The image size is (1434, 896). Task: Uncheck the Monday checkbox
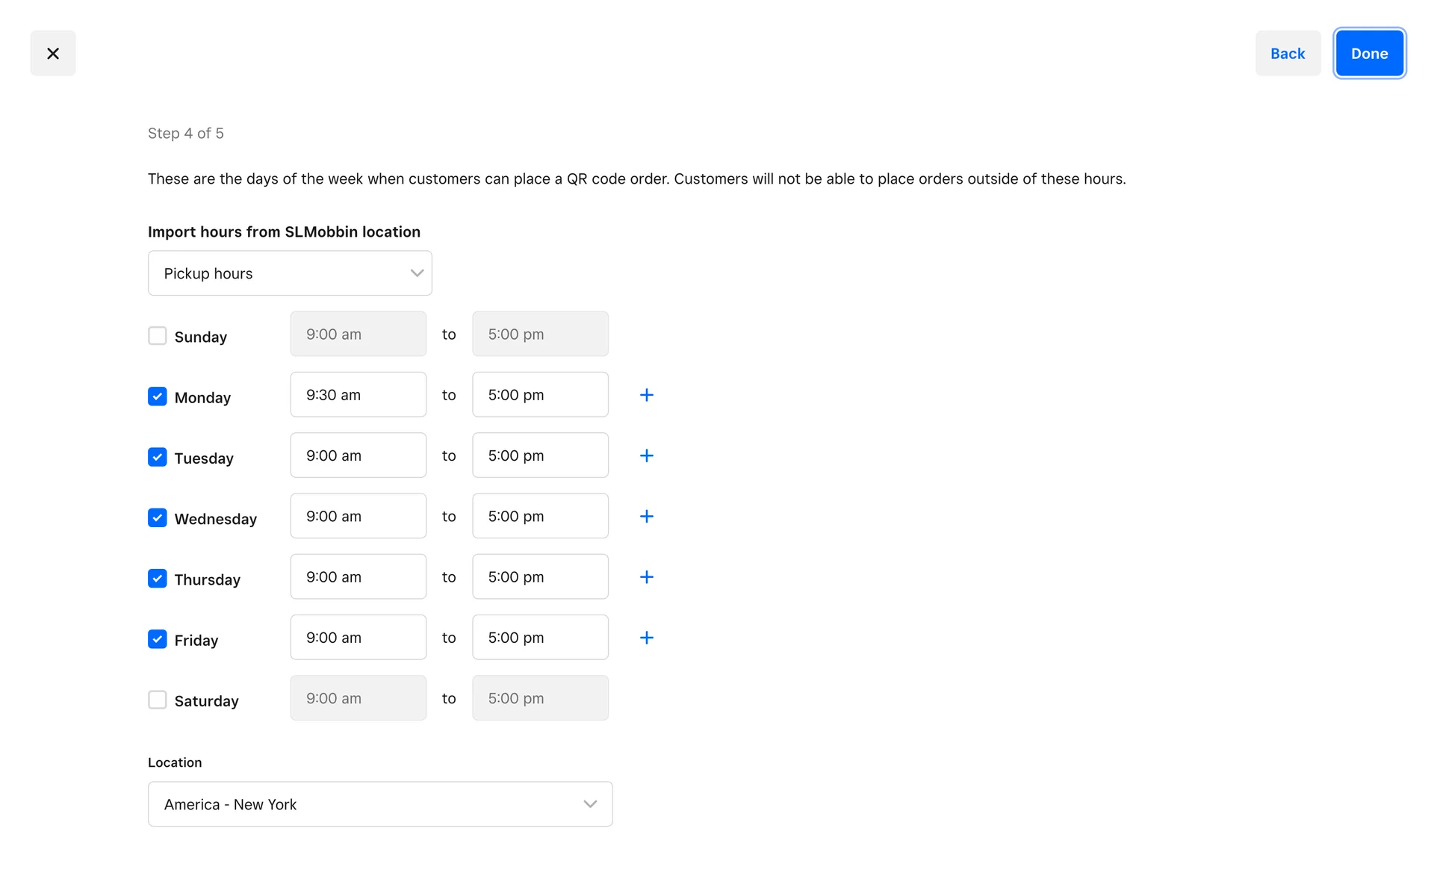click(x=158, y=396)
